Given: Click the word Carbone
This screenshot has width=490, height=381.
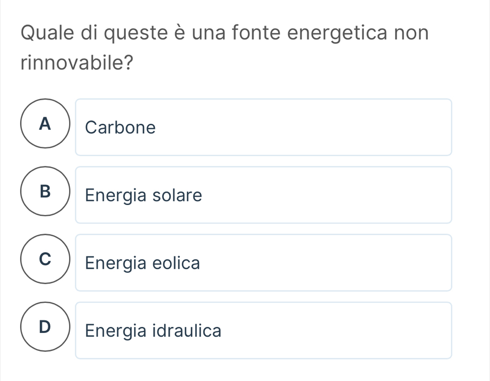Looking at the screenshot, I should 120,128.
